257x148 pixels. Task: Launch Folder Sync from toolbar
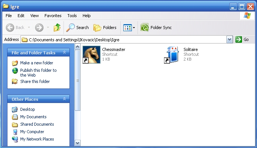click(156, 28)
